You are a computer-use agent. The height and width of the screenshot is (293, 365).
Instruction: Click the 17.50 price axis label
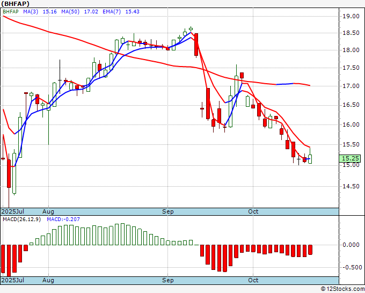click(x=351, y=68)
